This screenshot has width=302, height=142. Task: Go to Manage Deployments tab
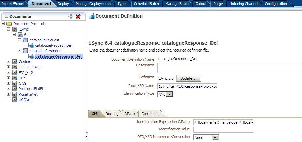coord(93,4)
